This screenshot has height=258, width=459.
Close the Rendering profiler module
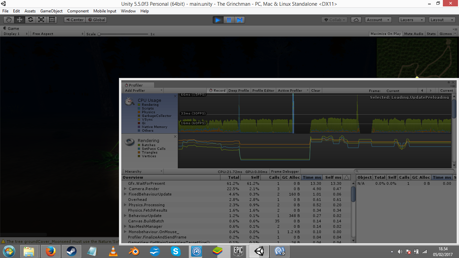coord(175,136)
